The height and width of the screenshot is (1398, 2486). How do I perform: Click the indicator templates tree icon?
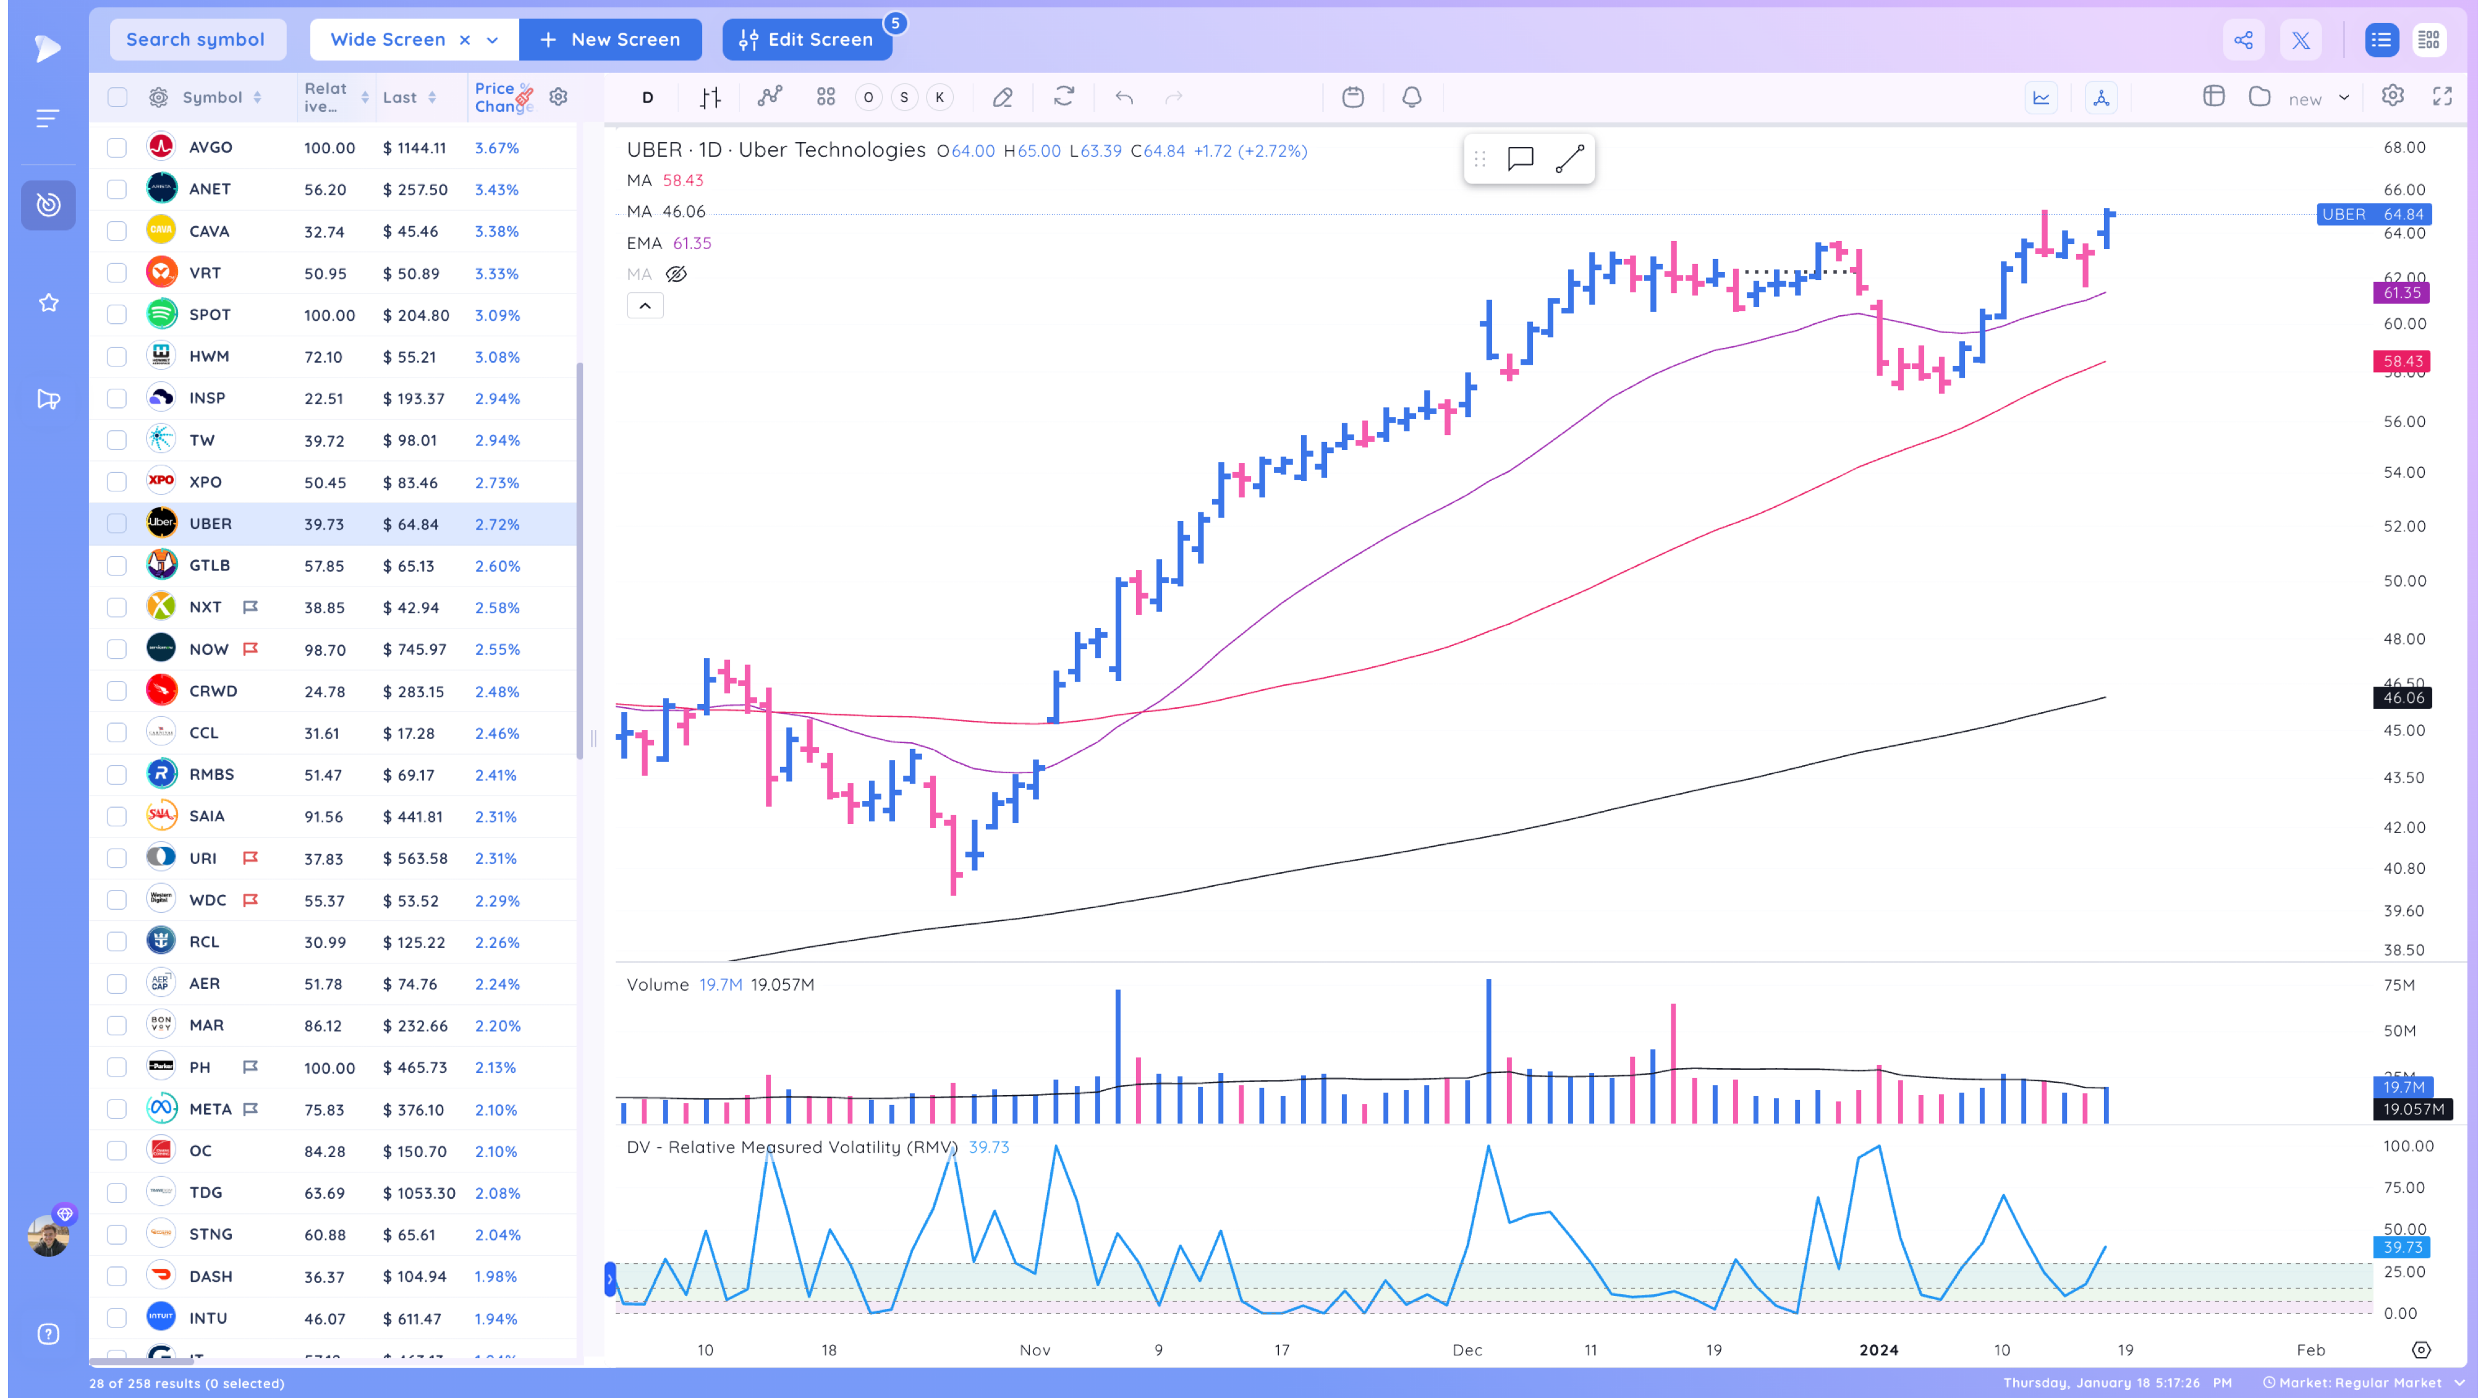(x=2100, y=98)
